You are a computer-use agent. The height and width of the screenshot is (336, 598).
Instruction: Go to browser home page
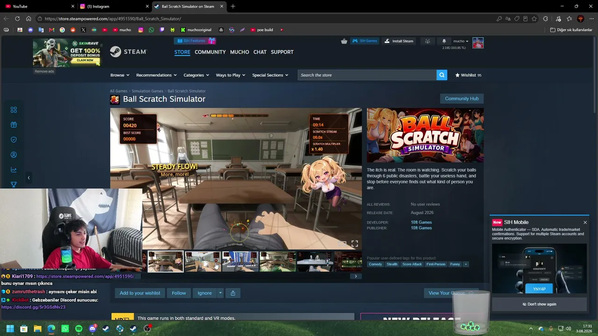tap(28, 19)
